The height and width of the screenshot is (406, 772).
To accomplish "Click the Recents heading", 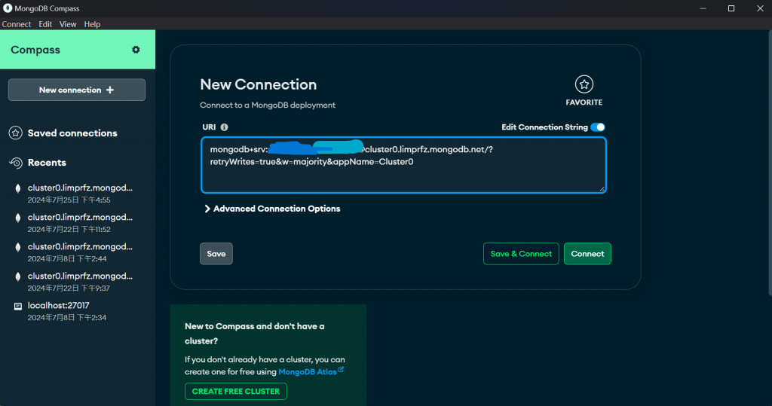I will point(47,163).
